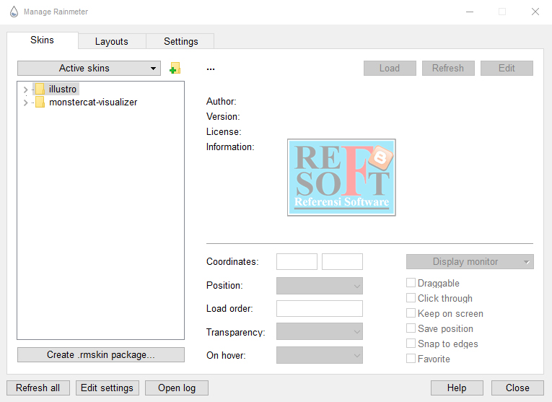Switch to the Skins tab
This screenshot has height=402, width=552.
pos(43,40)
